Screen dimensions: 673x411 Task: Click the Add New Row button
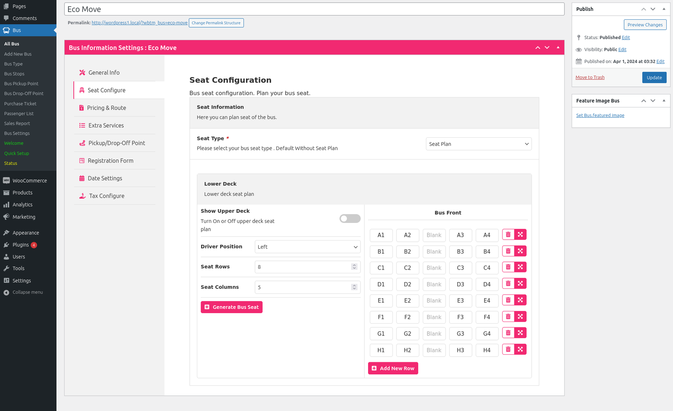tap(393, 369)
